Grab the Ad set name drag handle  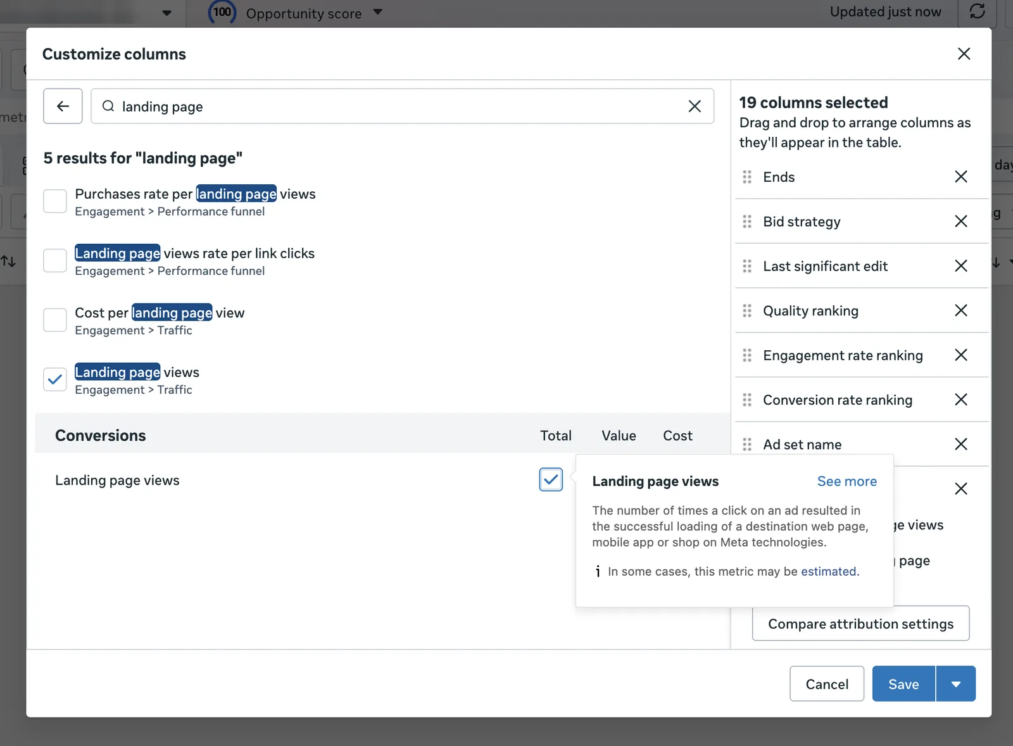coord(747,445)
